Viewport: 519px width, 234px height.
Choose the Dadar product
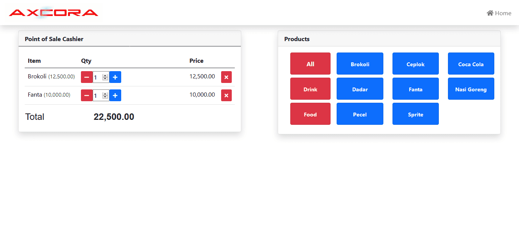[360, 89]
